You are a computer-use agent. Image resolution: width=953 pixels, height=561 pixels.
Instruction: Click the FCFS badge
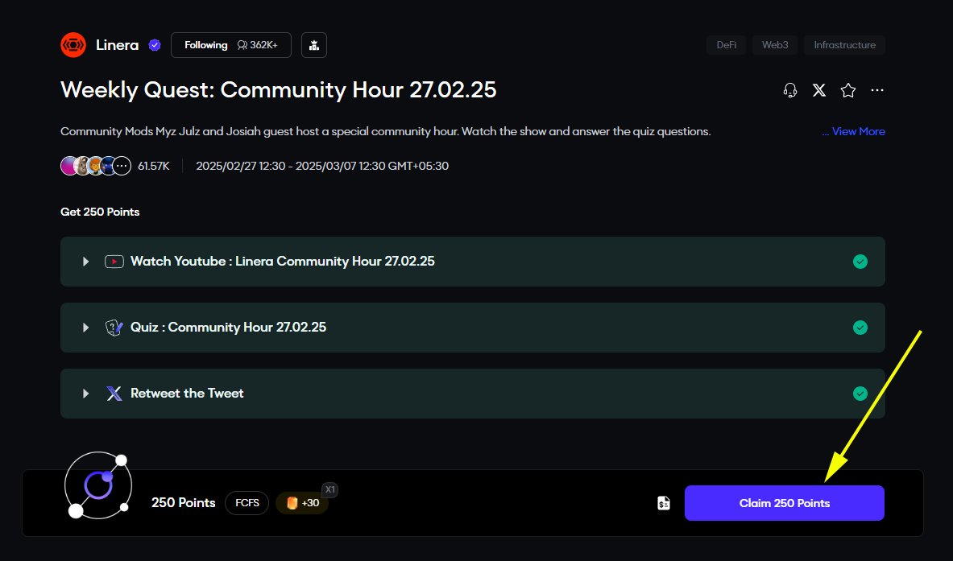(247, 503)
